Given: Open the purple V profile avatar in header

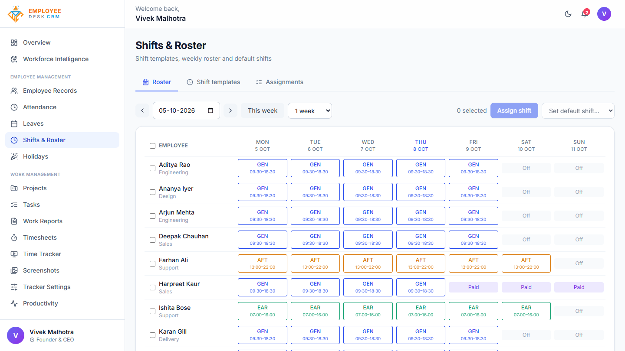Looking at the screenshot, I should [604, 14].
